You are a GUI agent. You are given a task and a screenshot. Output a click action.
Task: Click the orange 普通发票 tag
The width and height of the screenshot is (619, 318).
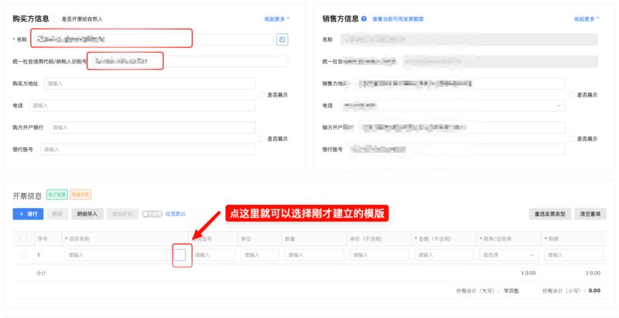click(80, 194)
